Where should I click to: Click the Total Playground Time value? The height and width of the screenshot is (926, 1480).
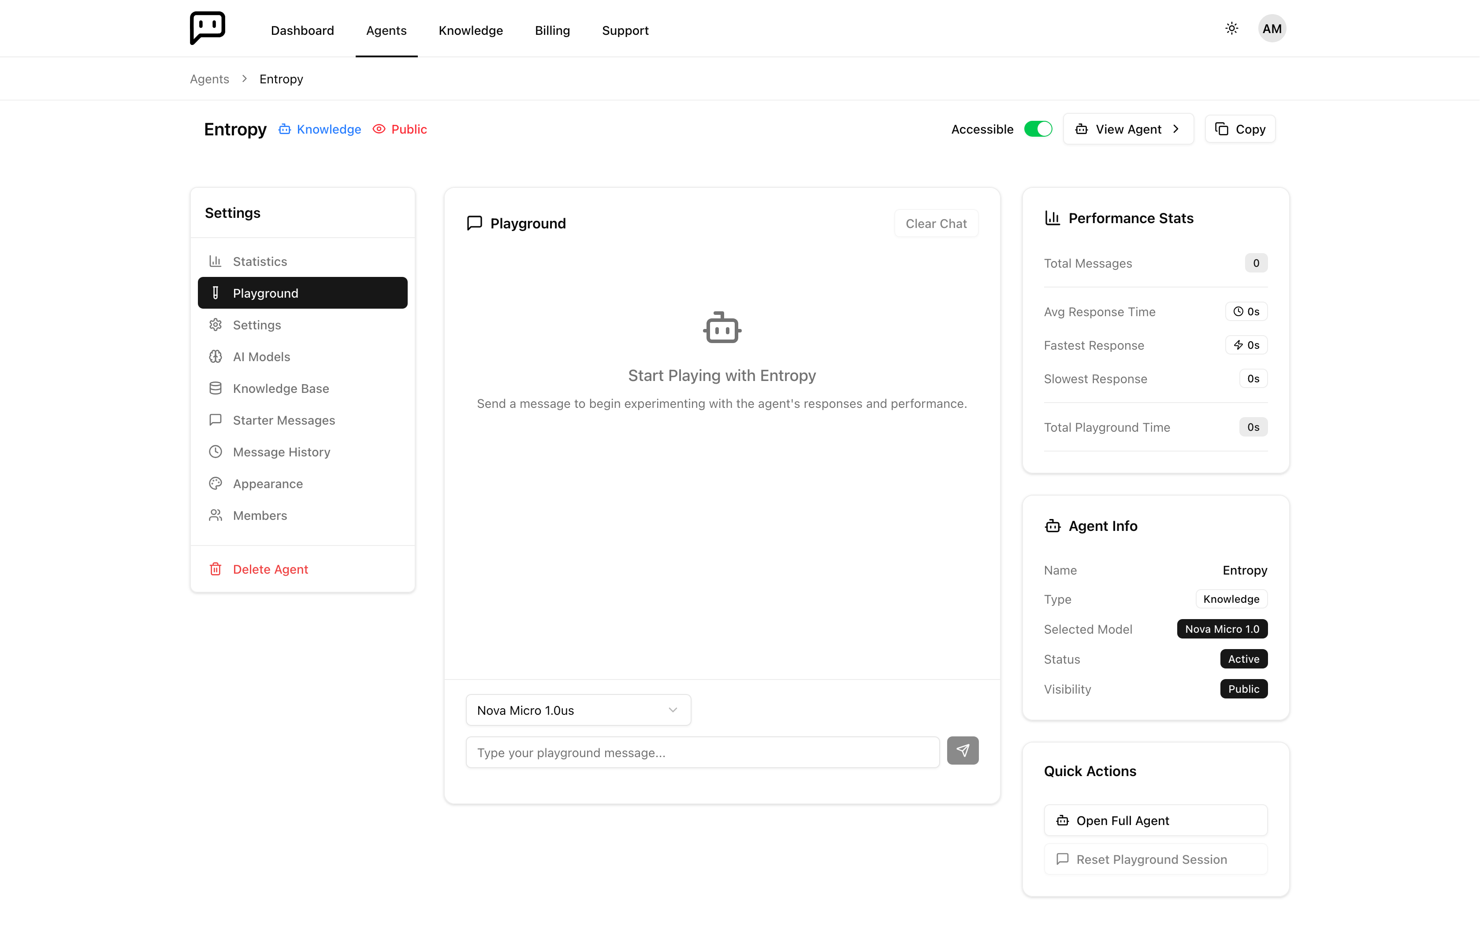[x=1253, y=427]
